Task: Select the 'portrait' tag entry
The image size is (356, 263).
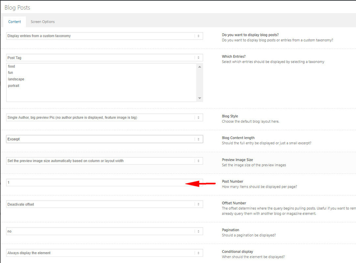Action: pyautogui.click(x=13, y=86)
